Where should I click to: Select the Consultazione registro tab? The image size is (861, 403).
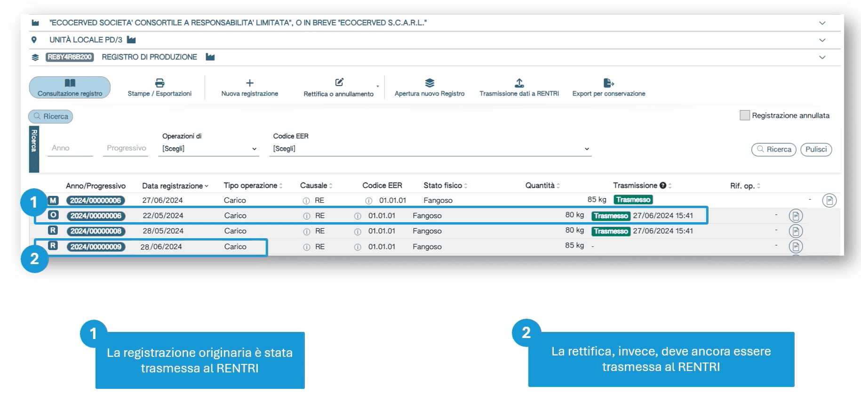point(70,88)
